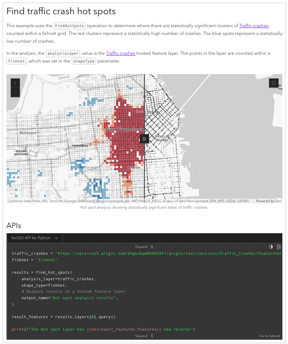Click the fishnet inline code label

point(16,61)
